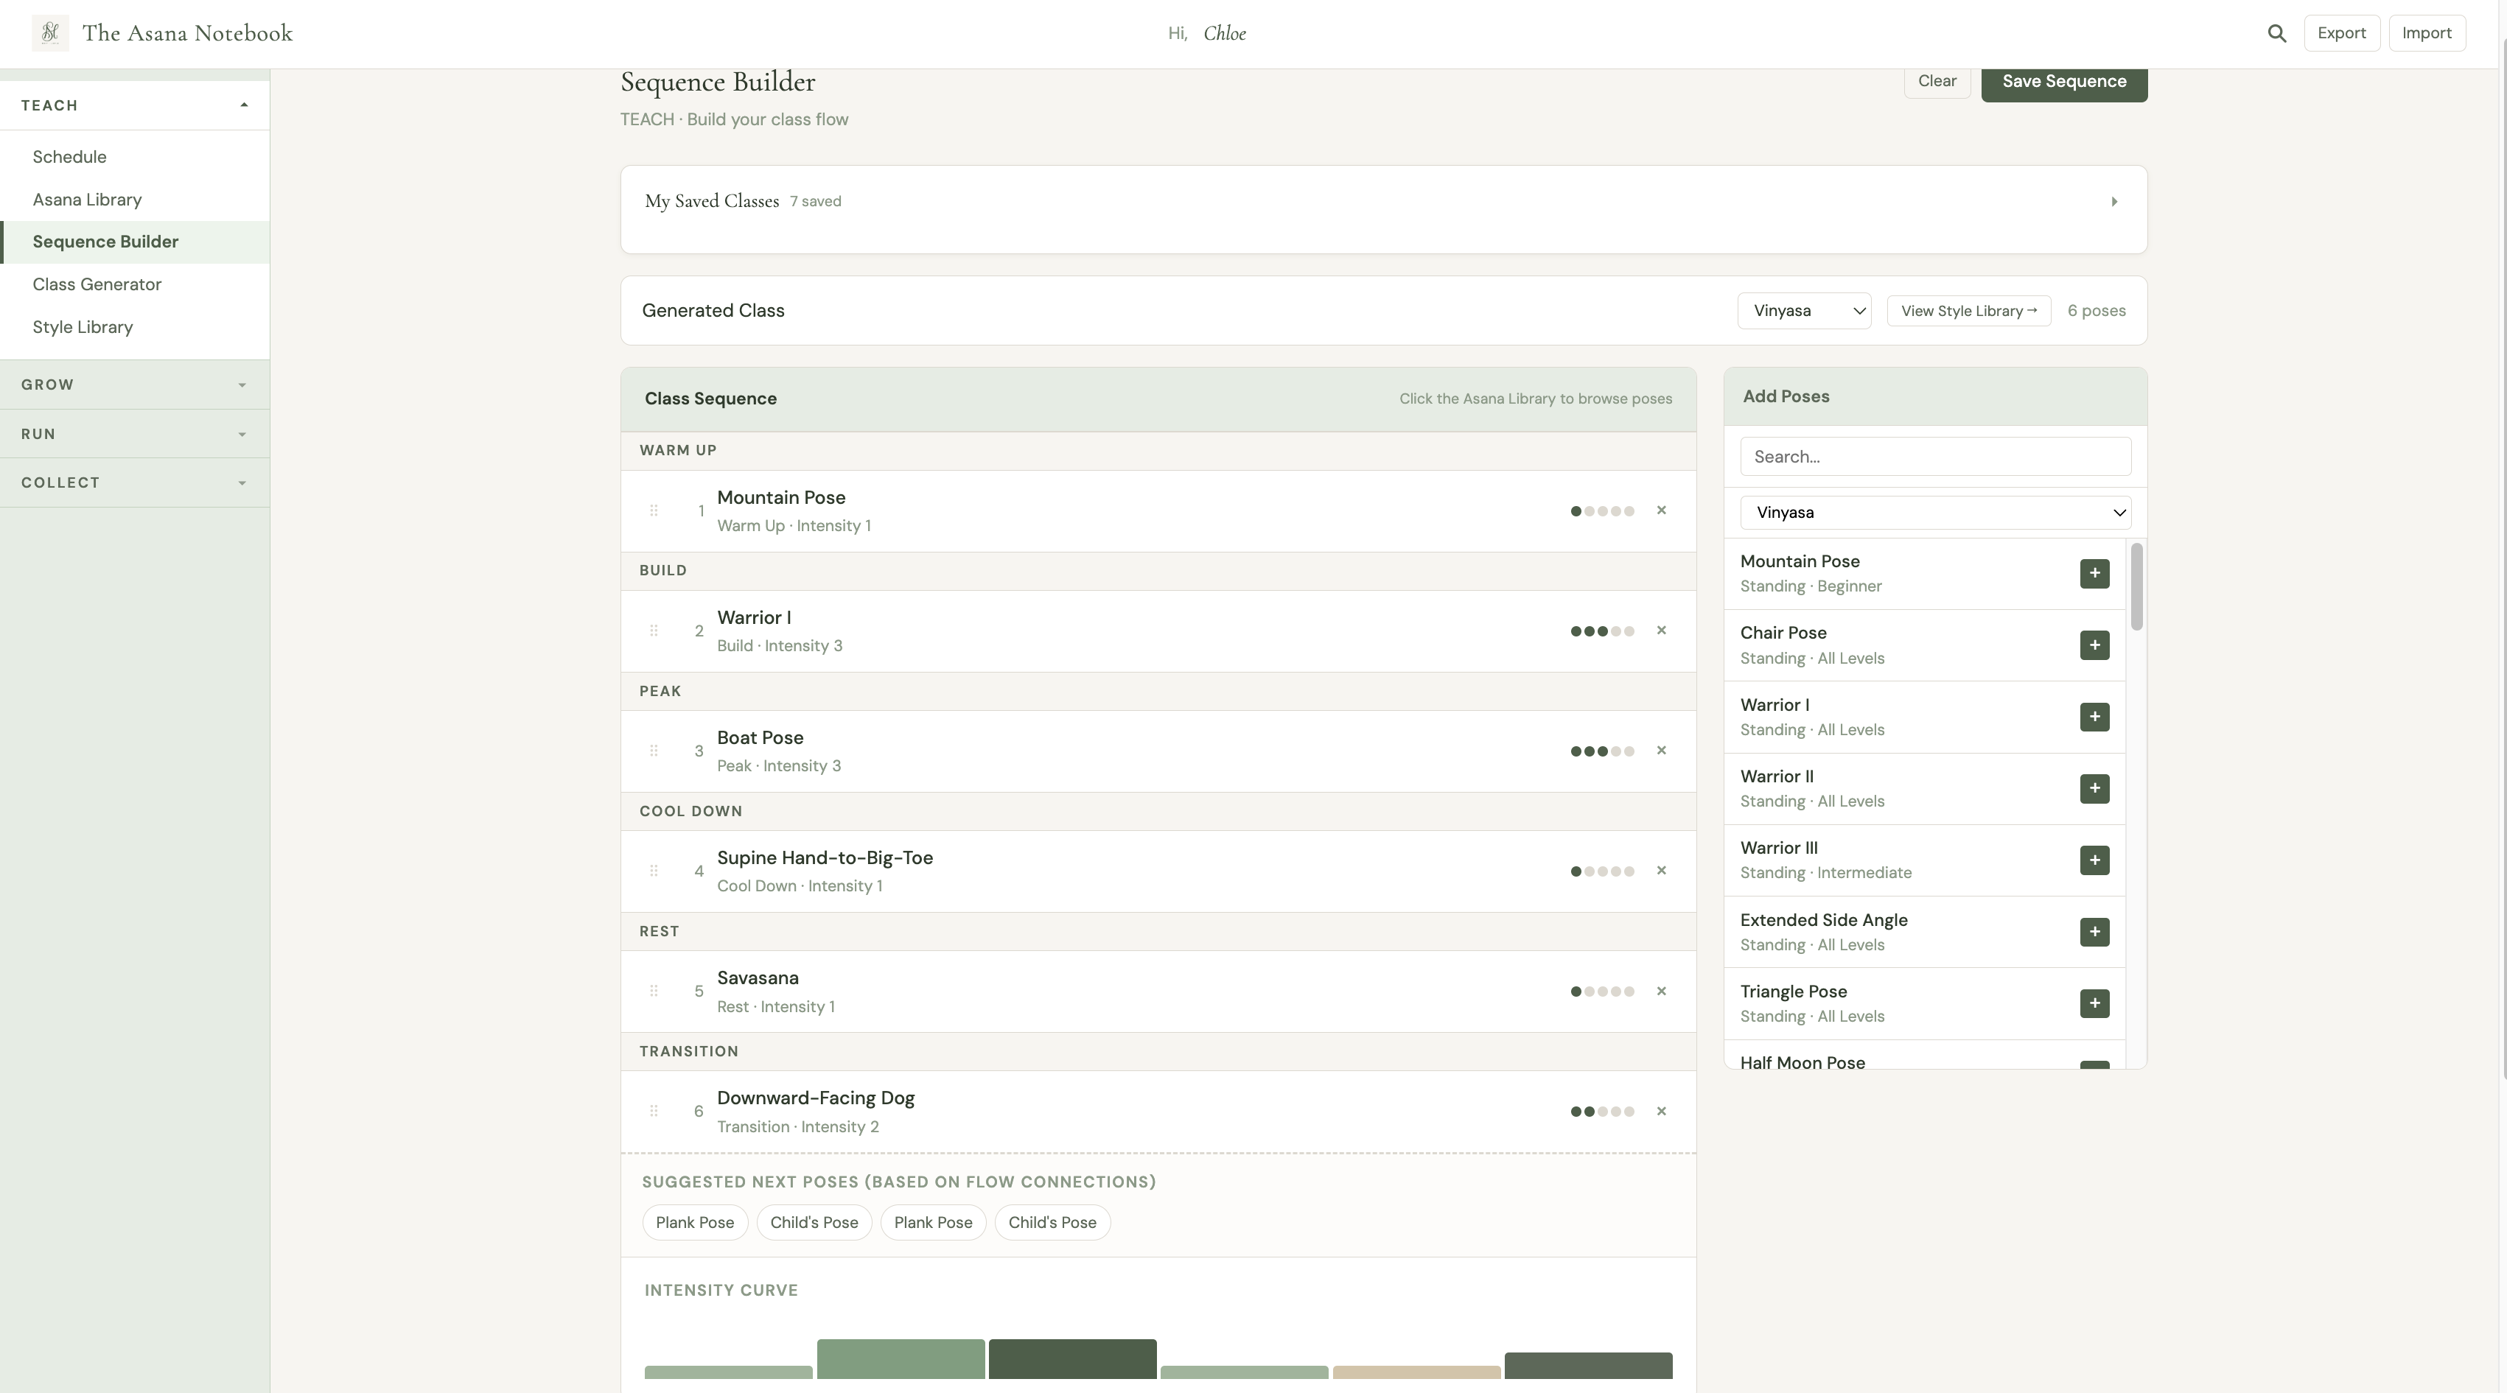Remove Boat Pose from the sequence

click(1661, 751)
